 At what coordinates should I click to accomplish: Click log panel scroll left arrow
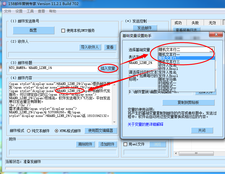176,153
